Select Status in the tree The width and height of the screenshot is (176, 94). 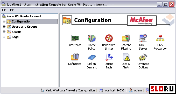point(17,32)
